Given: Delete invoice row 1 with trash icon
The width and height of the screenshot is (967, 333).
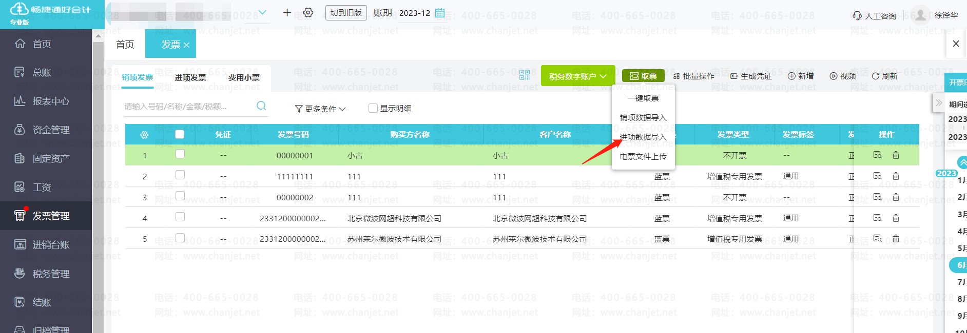Looking at the screenshot, I should [896, 155].
